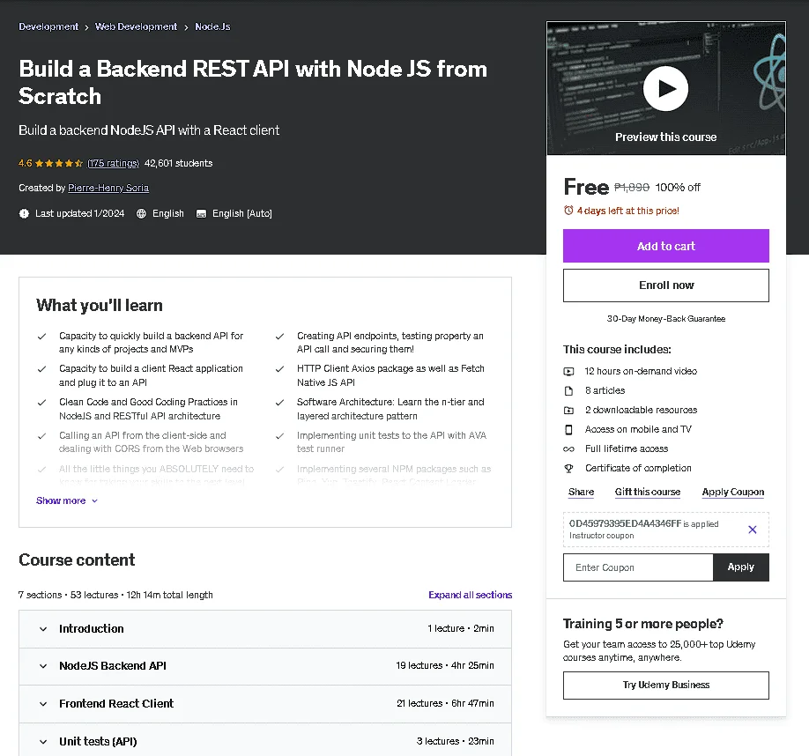Screen dimensions: 809x756
Task: Click checkmark beside 'Capacity to quickly build a backend API'
Action: 41,337
